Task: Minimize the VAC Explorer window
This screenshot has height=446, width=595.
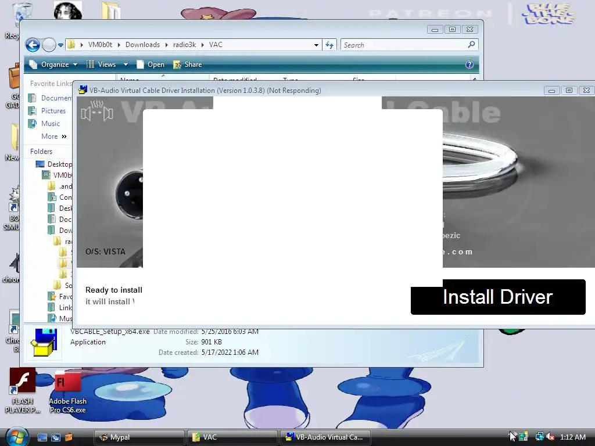Action: click(435, 30)
